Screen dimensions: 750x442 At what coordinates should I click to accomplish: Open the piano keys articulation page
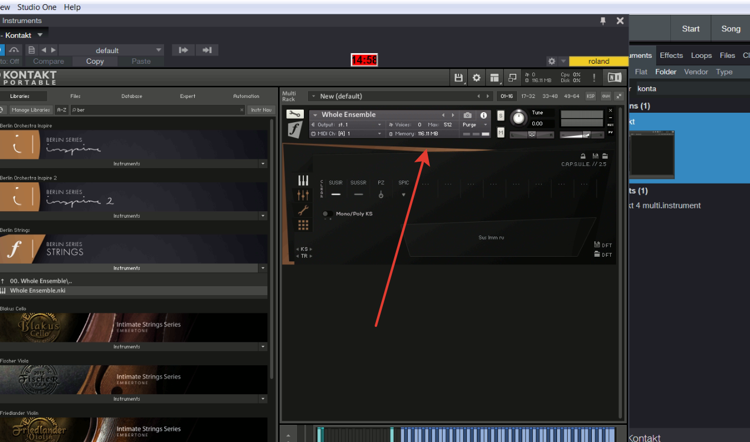tap(303, 180)
